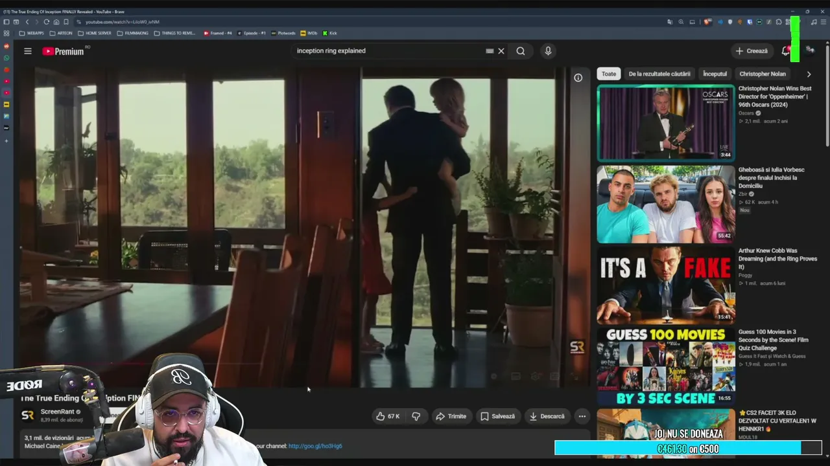This screenshot has height=466, width=830.
Task: Click the YouTube search input field
Action: [x=389, y=51]
